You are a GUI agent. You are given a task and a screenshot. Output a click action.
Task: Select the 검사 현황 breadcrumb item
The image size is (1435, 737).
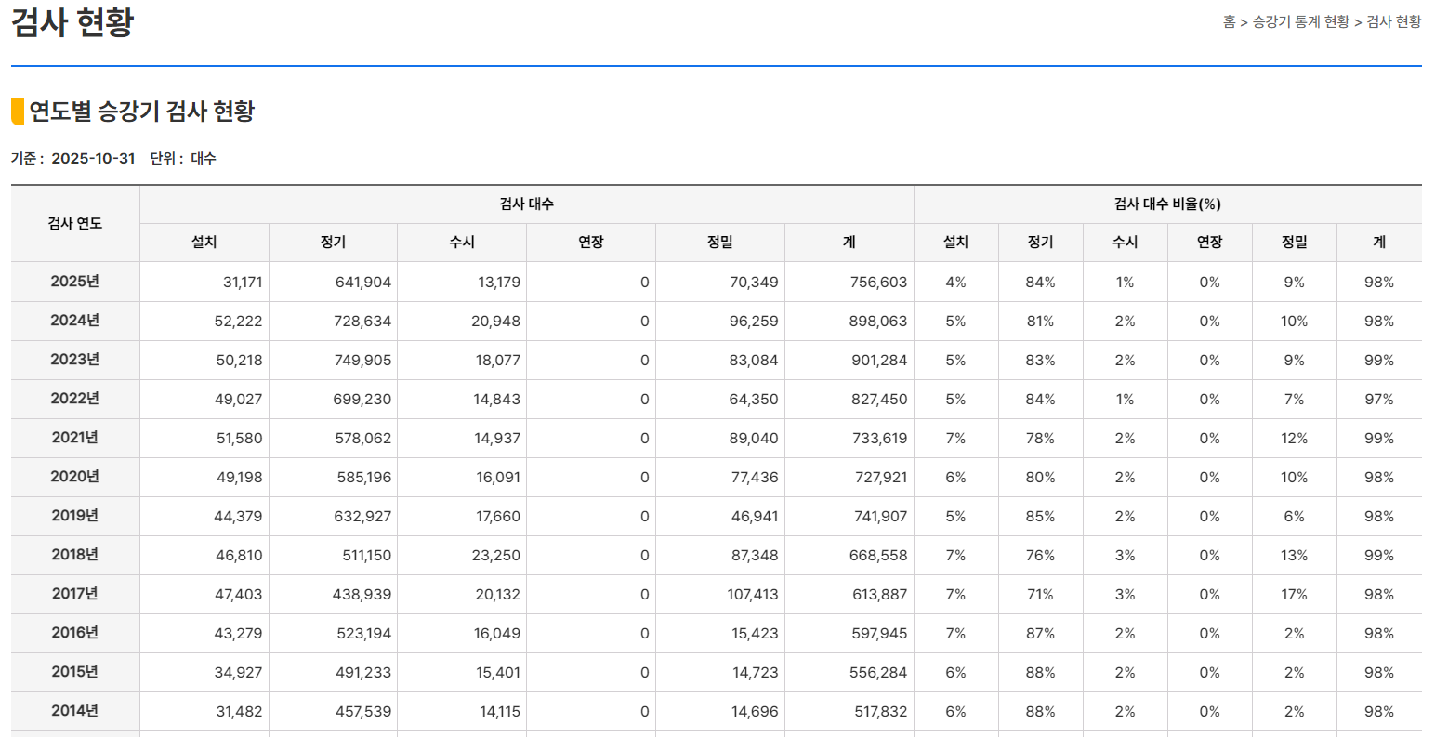click(1394, 21)
